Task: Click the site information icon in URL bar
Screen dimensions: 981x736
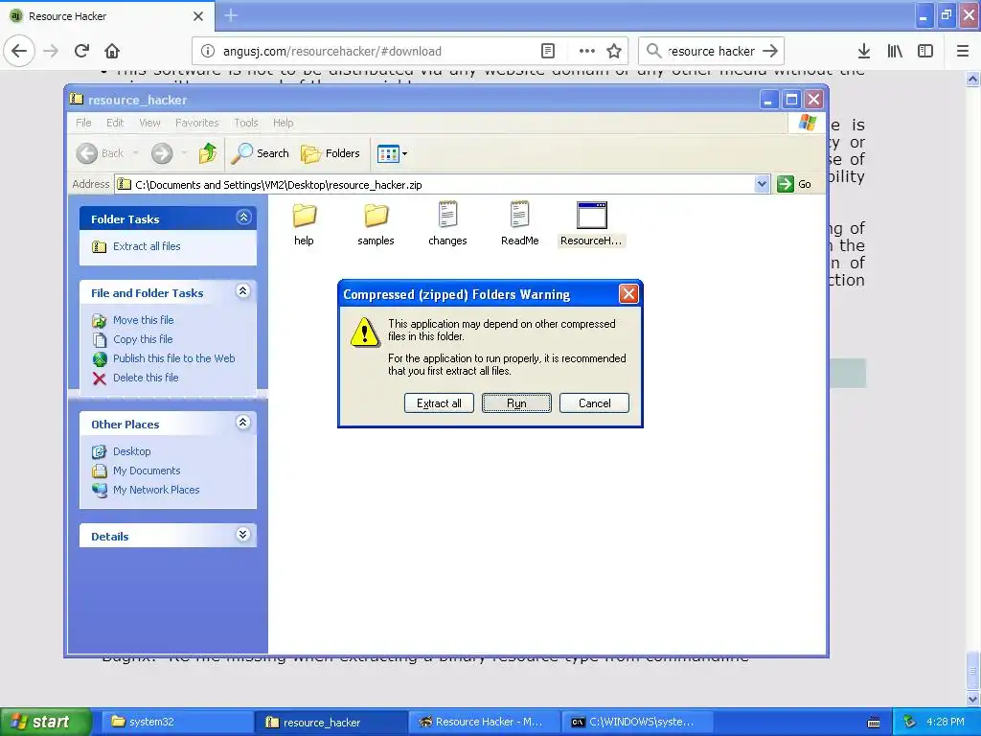Action: (x=208, y=52)
